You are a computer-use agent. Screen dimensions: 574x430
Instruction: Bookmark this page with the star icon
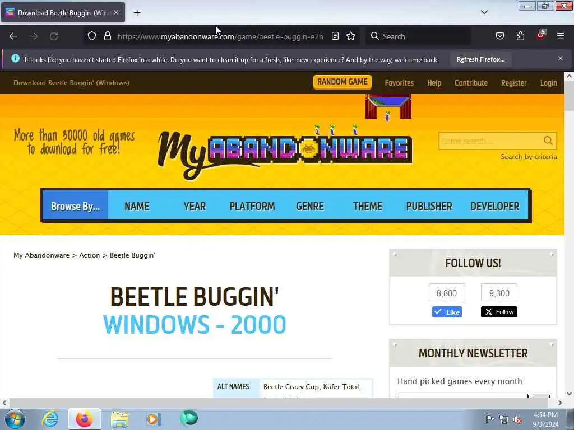[351, 36]
